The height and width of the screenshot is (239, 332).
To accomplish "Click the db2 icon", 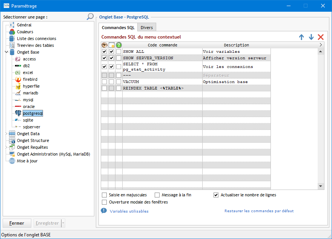I will coord(18,66).
